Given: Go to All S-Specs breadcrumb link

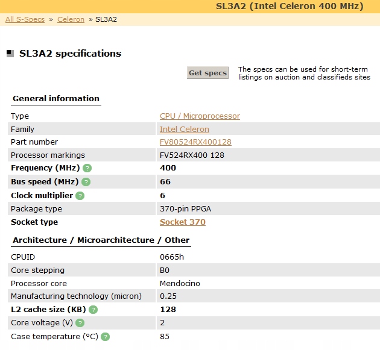Looking at the screenshot, I should [x=25, y=19].
